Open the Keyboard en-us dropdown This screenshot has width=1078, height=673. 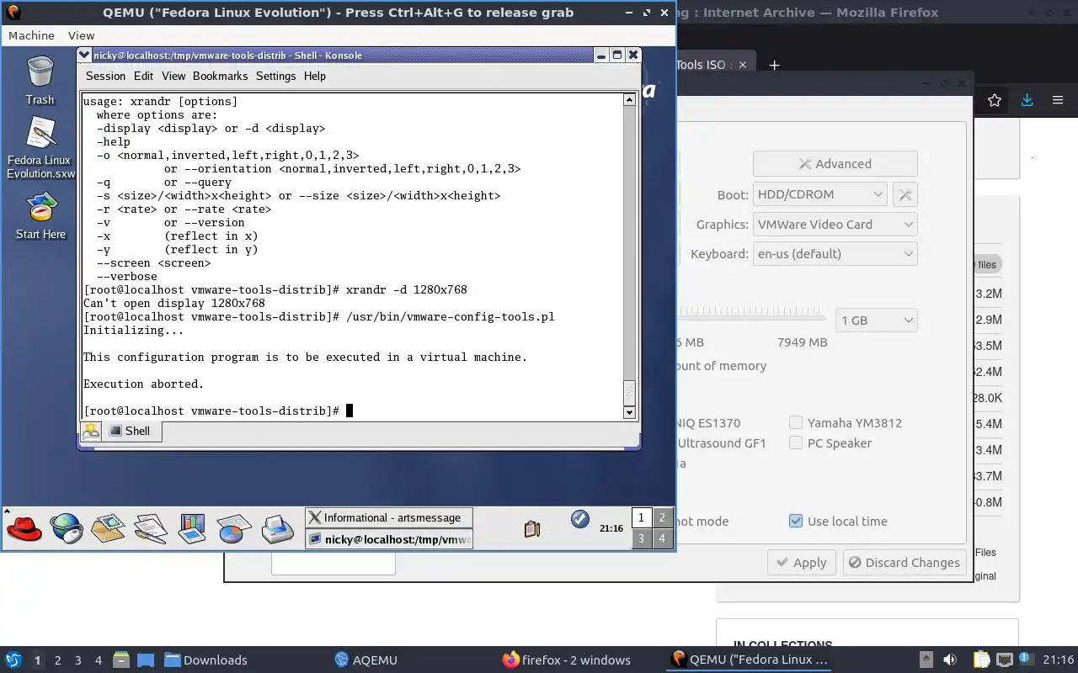coord(835,254)
